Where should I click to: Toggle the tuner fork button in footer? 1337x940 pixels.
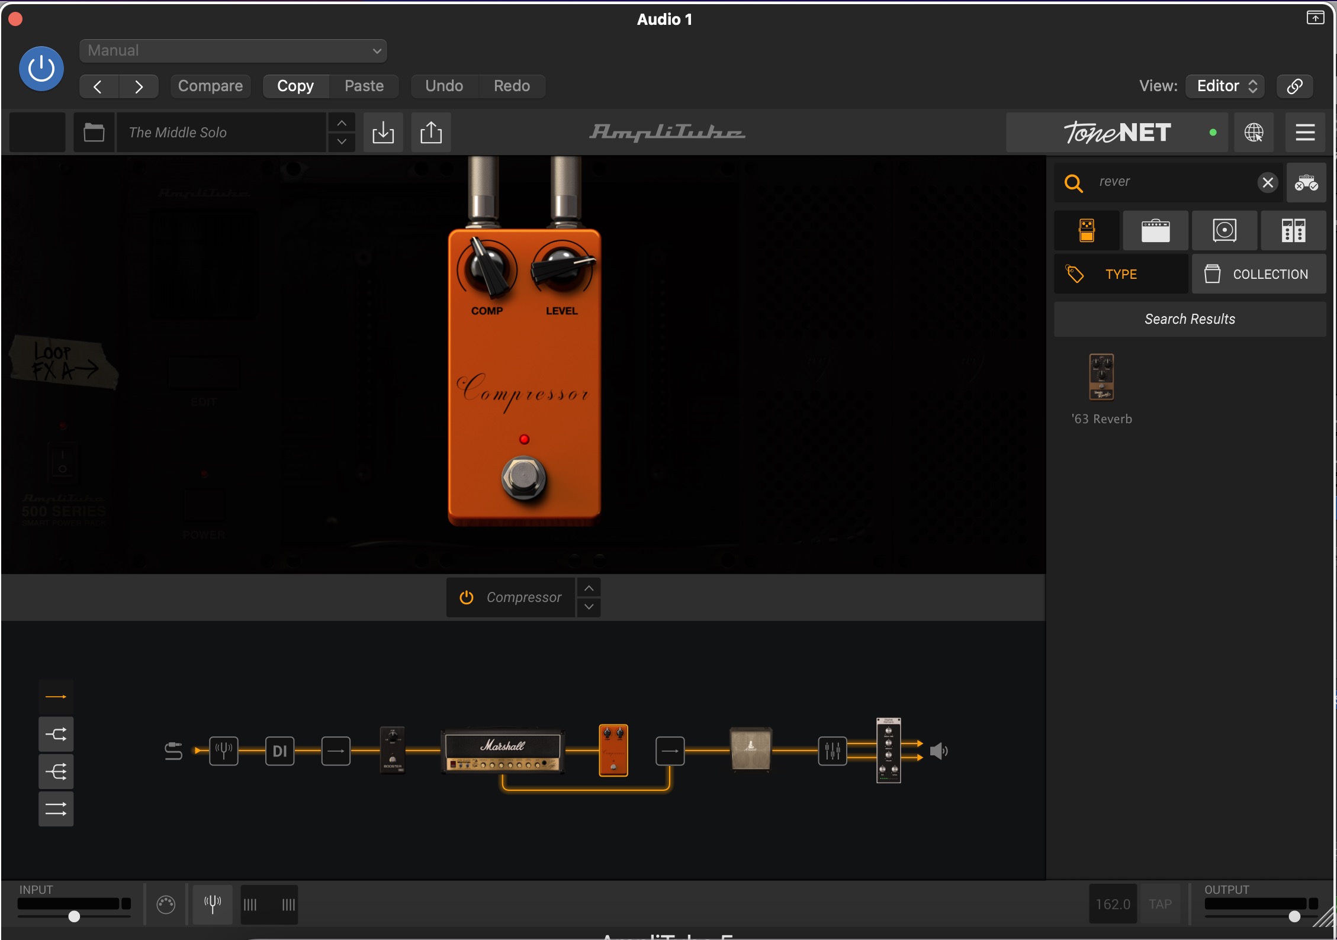coord(213,904)
